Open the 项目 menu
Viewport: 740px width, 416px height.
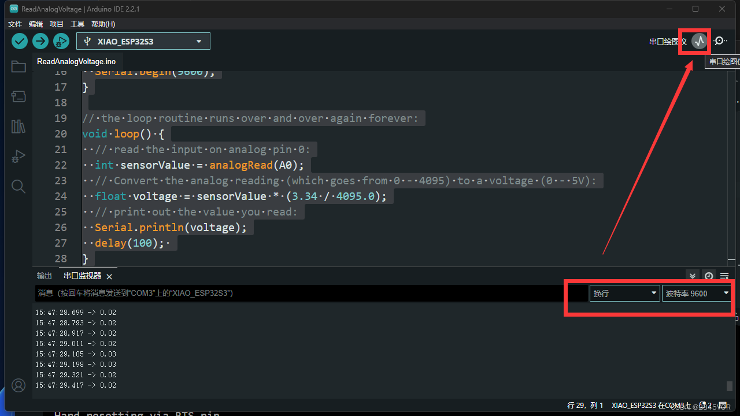[57, 24]
